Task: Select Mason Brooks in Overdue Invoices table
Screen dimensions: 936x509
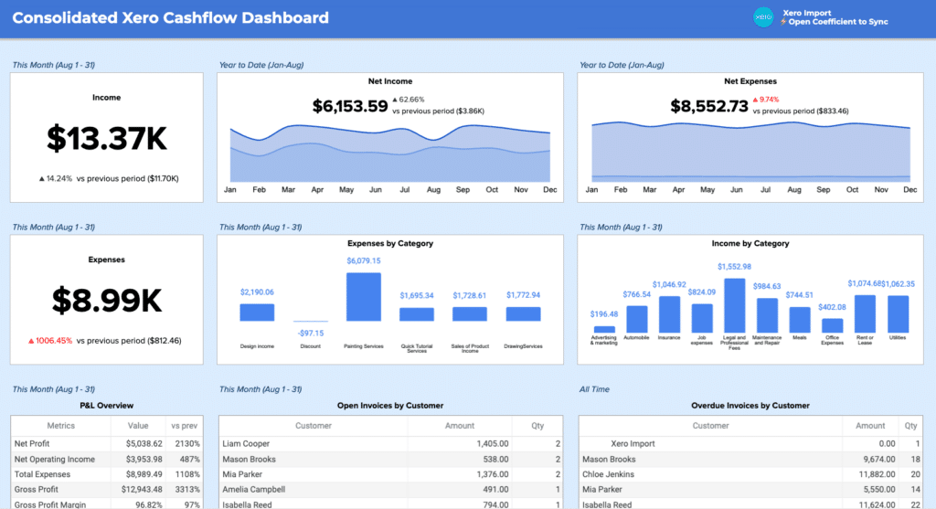Action: [609, 460]
